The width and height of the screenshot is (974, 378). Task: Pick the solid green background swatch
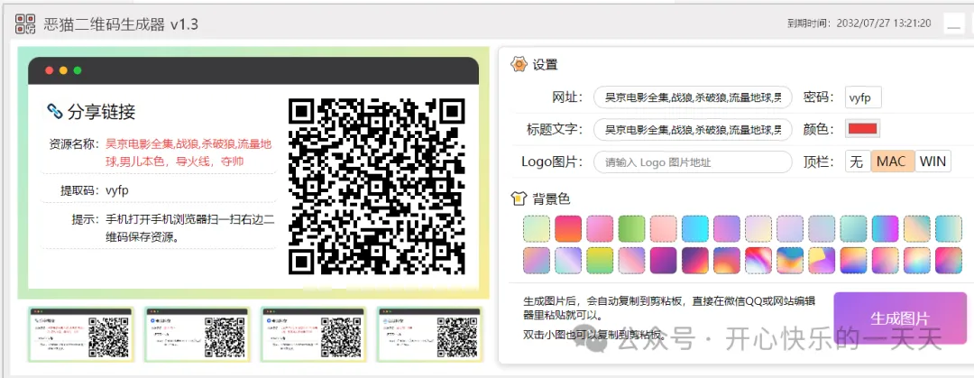(x=631, y=228)
